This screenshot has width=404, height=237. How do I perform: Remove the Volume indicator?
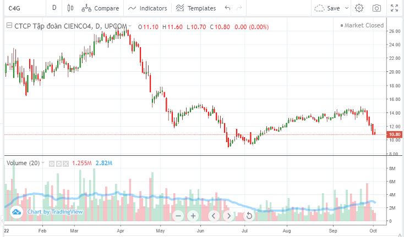point(66,163)
